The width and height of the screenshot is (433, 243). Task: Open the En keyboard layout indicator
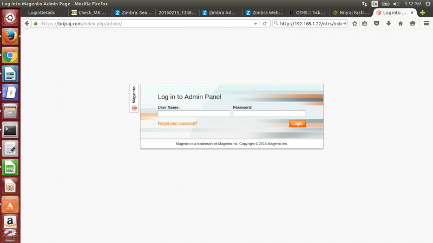pyautogui.click(x=375, y=4)
